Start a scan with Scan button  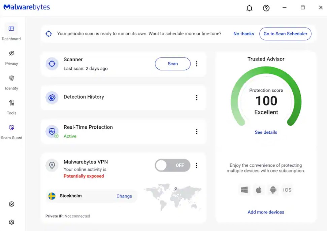point(173,64)
